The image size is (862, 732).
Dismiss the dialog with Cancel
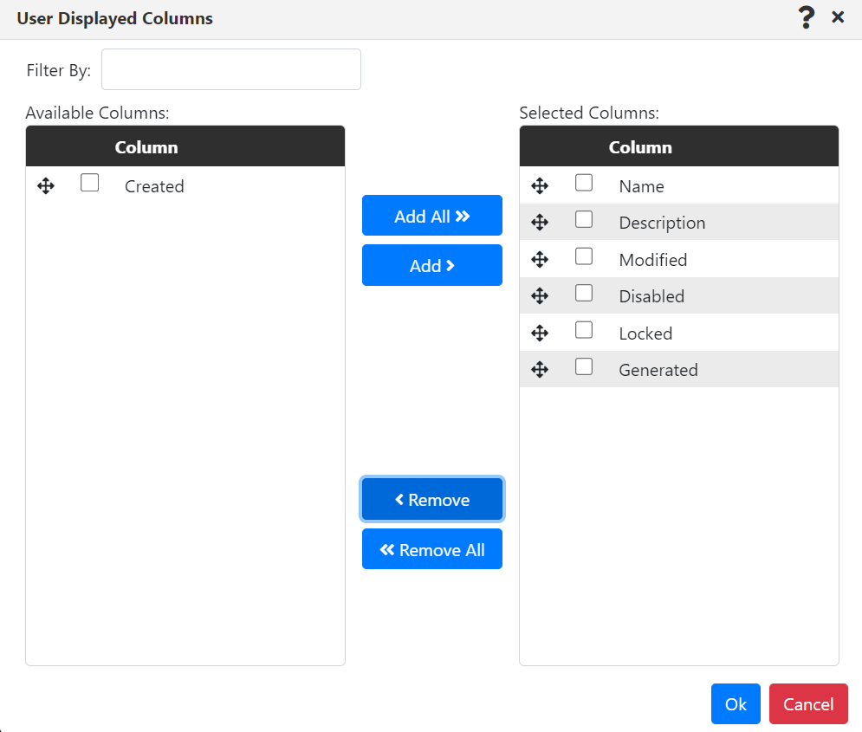coord(807,703)
